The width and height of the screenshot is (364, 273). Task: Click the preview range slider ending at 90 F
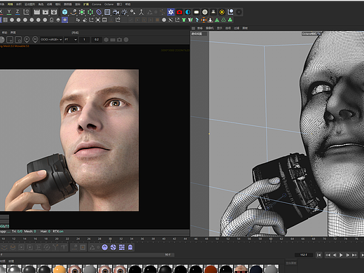pyautogui.click(x=87, y=255)
